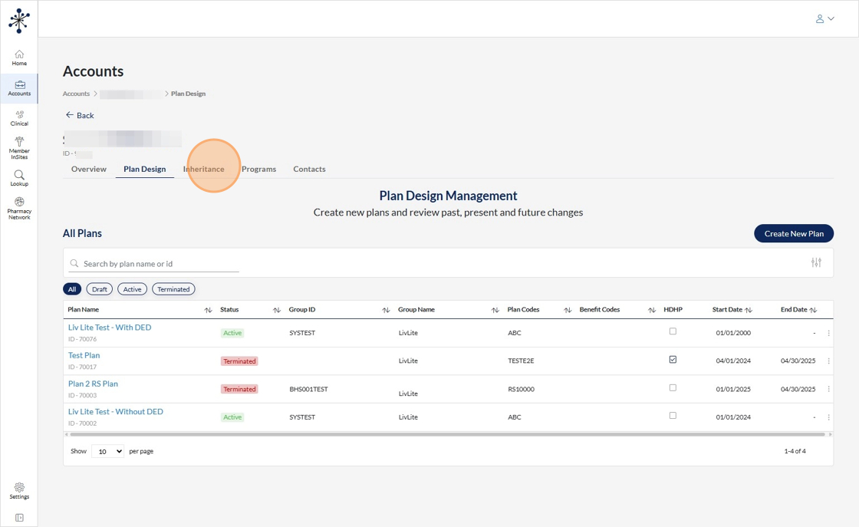Switch to the Inheritance tab
This screenshot has width=859, height=527.
[204, 169]
